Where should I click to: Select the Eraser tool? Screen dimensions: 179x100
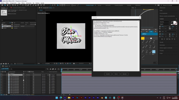tap(38, 5)
